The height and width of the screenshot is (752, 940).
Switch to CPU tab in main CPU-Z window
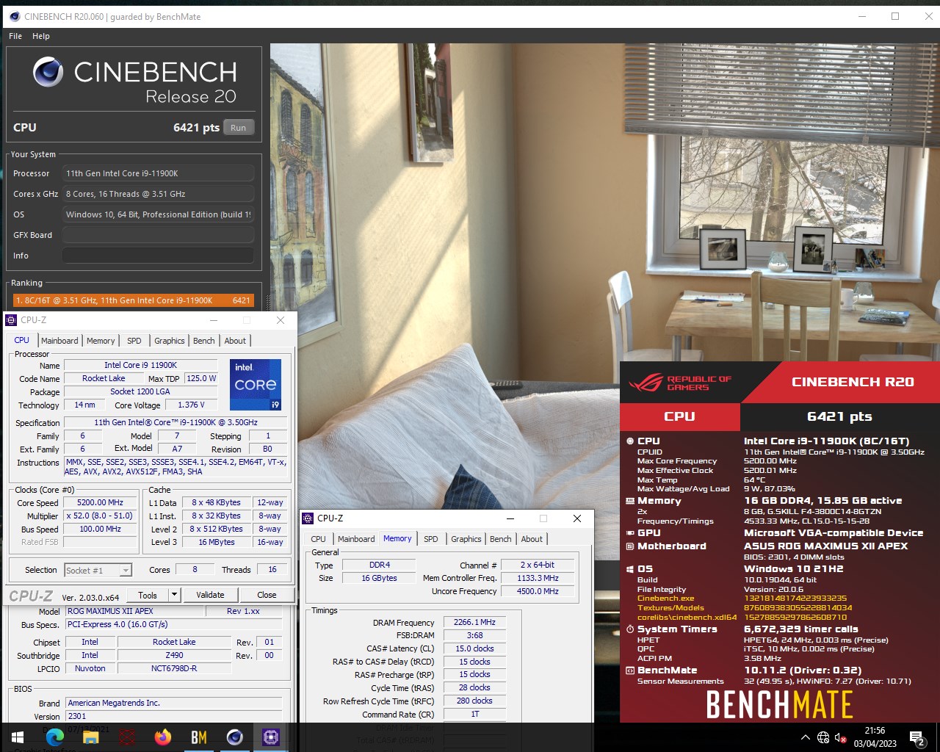pyautogui.click(x=22, y=341)
